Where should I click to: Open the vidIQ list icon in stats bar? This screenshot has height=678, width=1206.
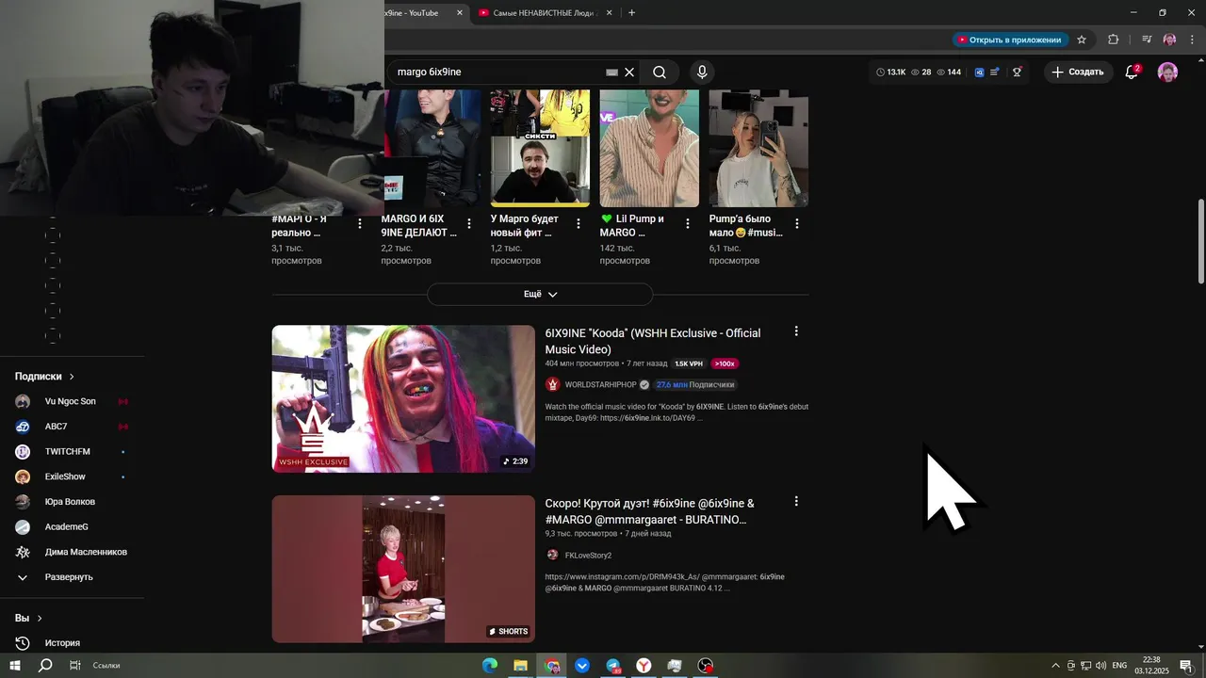click(x=995, y=72)
